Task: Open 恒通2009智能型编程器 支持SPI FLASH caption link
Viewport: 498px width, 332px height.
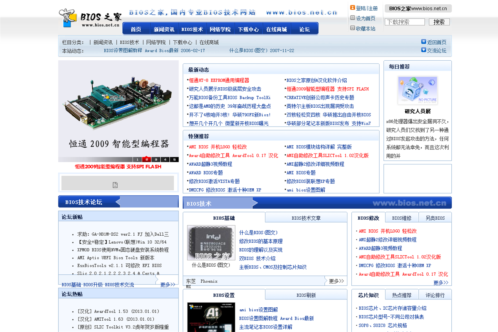Action: (x=118, y=166)
